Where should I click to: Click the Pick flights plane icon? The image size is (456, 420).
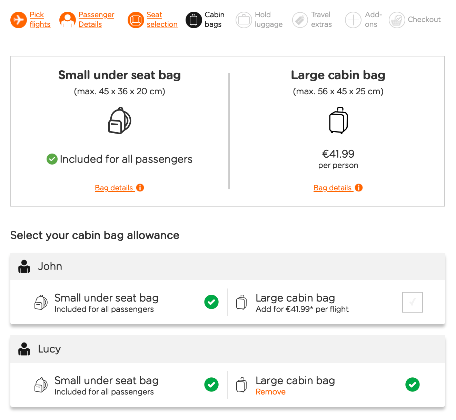[x=18, y=20]
